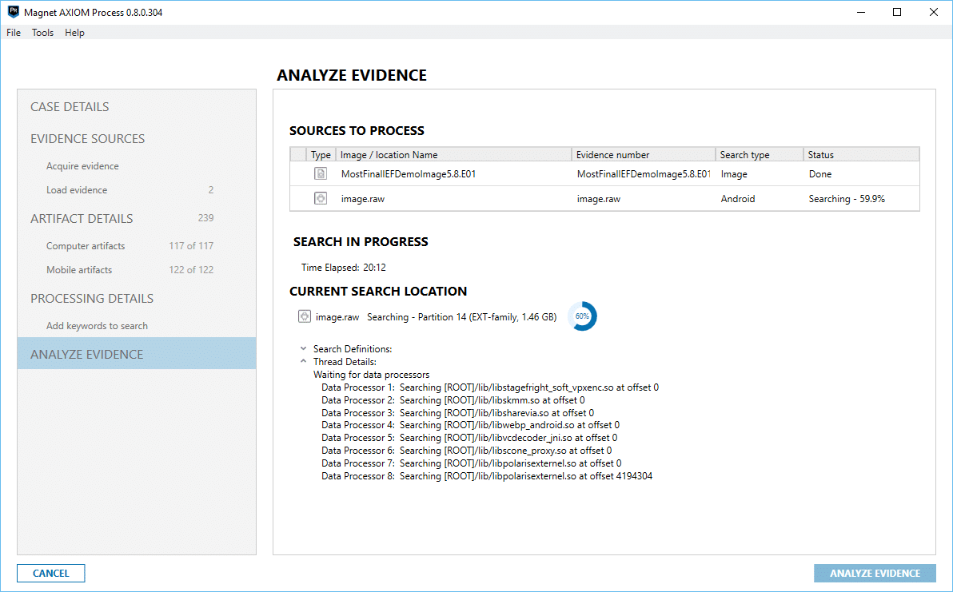Click the Android source icon beside image.raw
953x592 pixels.
tap(321, 198)
